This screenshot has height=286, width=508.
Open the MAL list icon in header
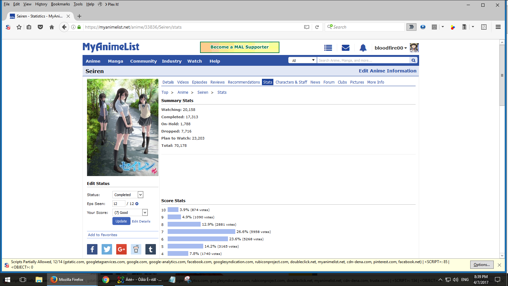click(328, 48)
